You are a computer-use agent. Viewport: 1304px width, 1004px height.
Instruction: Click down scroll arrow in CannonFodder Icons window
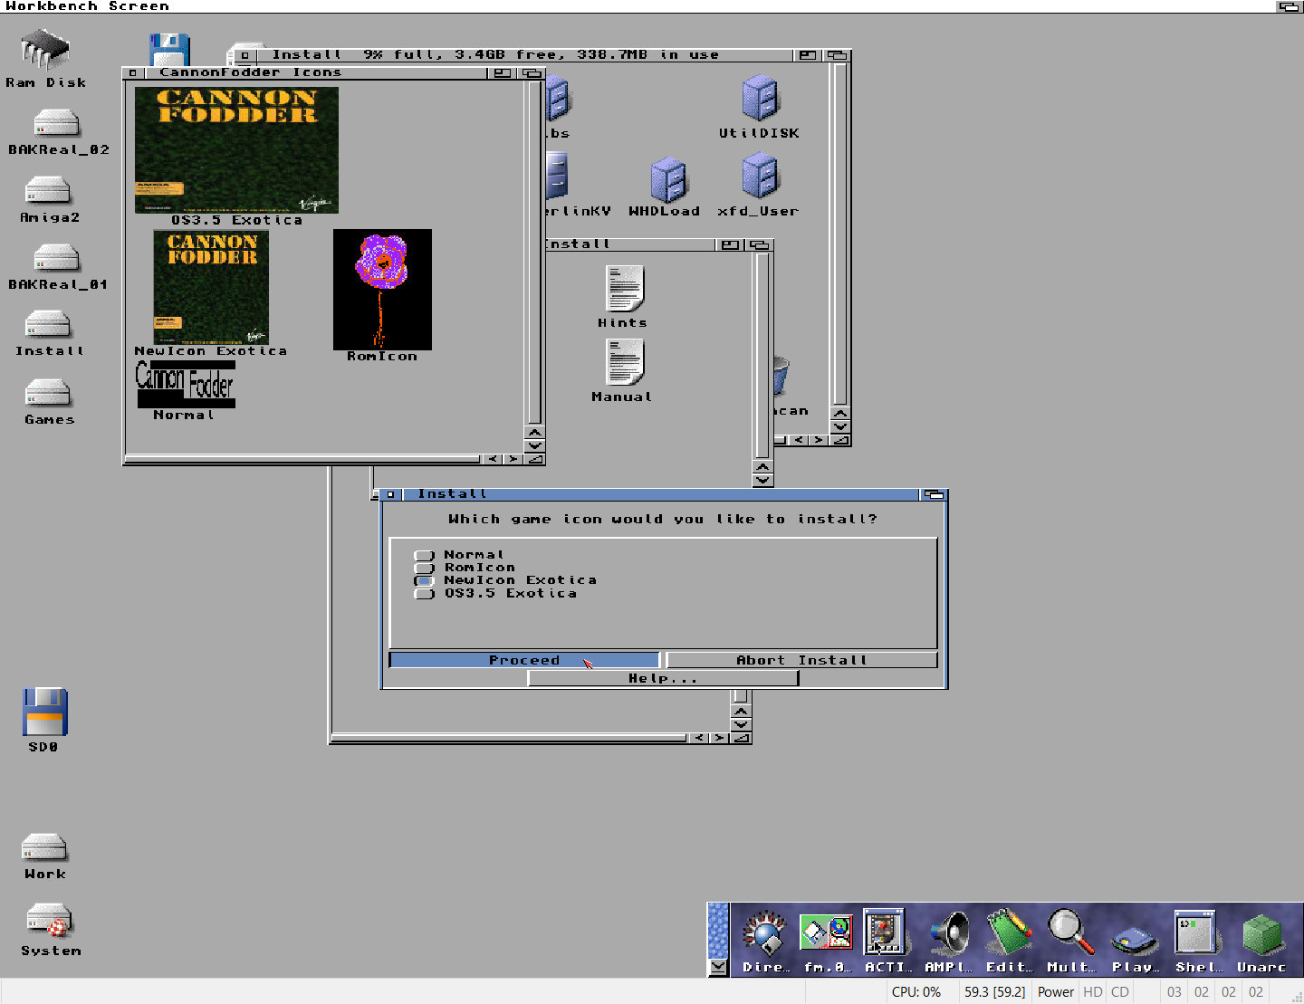534,445
